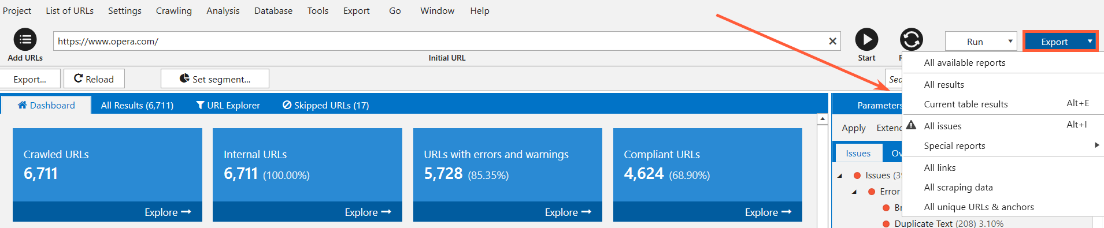Choose Current table results
The height and width of the screenshot is (228, 1104).
coord(965,104)
